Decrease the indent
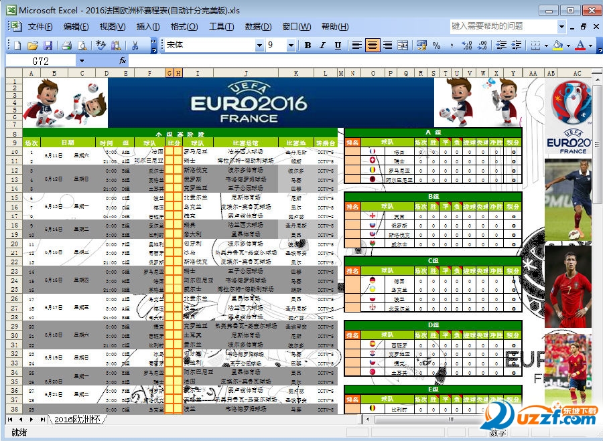Screen dimensions: 603x441 pyautogui.click(x=501, y=46)
